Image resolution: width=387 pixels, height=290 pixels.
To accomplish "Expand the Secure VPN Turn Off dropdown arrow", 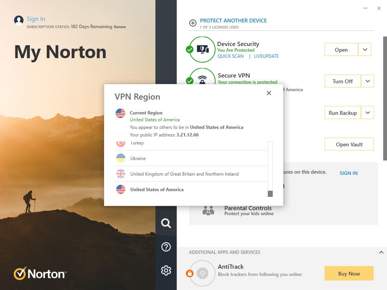I will 368,81.
